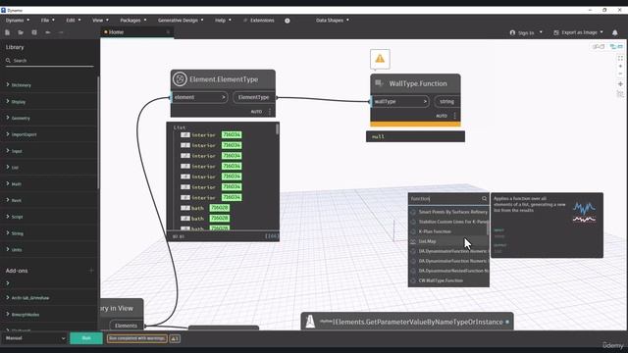The image size is (628, 353).
Task: Open the Data Shapes menu
Action: (x=332, y=20)
